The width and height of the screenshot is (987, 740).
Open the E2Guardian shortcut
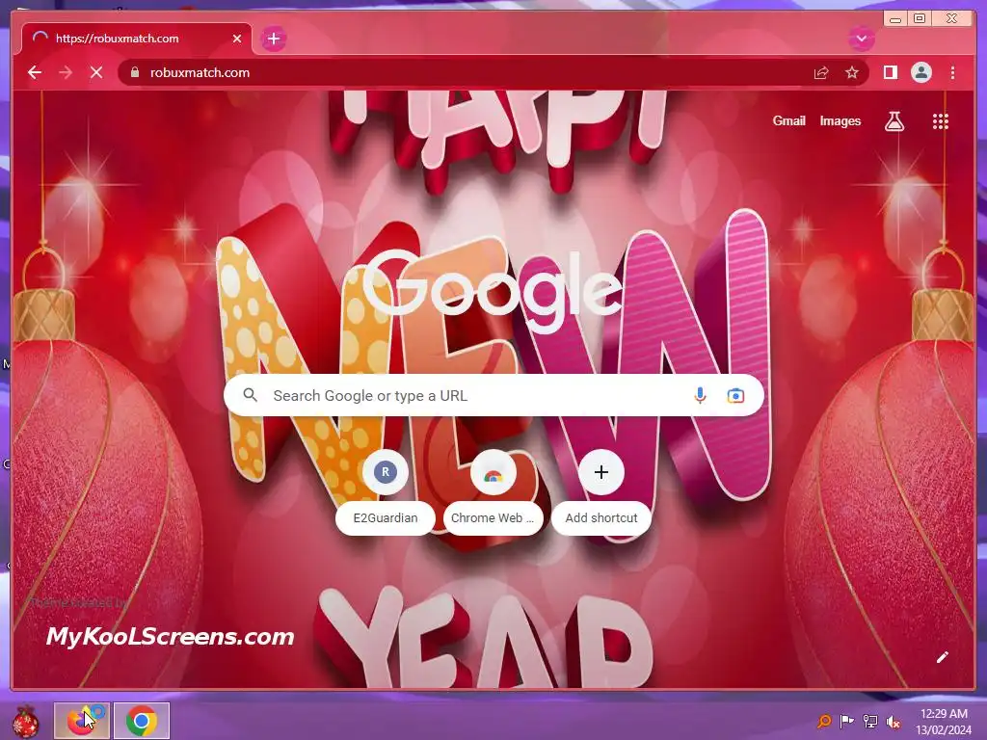tap(386, 492)
